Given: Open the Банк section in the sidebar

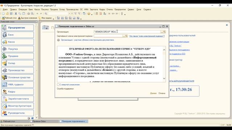Looking at the screenshot, I should click(17, 35).
